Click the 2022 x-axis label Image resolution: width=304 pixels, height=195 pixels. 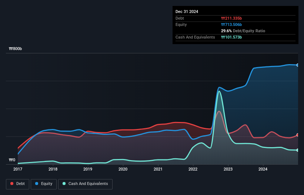coord(193,169)
